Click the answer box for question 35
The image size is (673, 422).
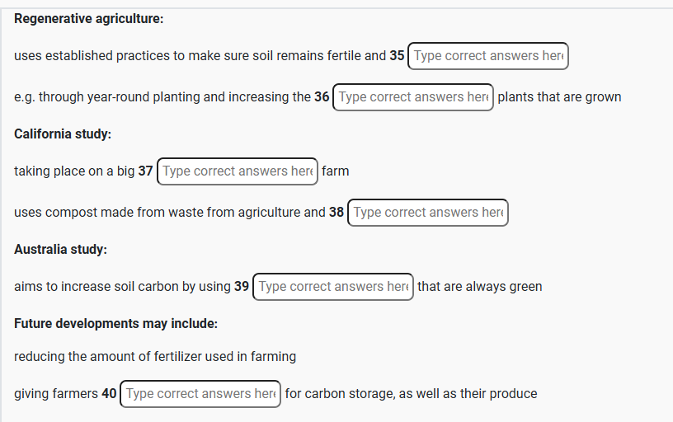488,56
